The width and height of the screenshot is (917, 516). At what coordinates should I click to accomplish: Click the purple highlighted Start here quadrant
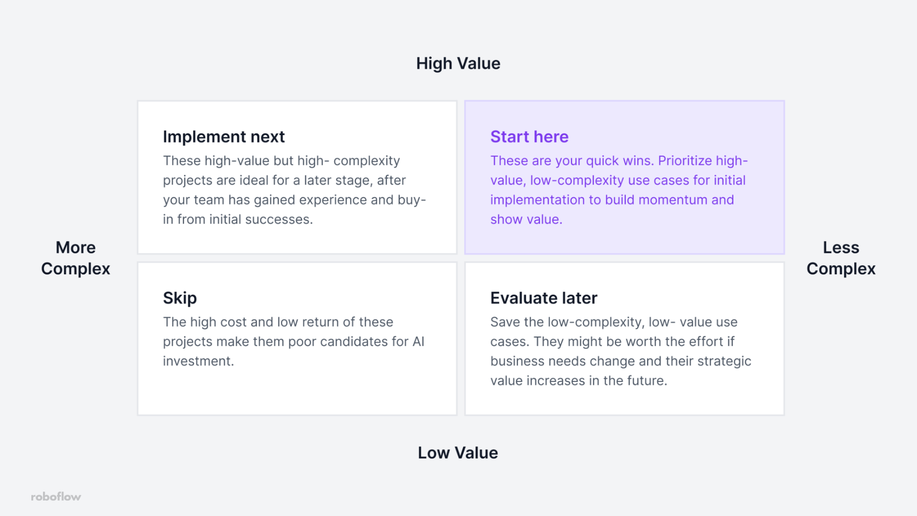[x=624, y=177]
